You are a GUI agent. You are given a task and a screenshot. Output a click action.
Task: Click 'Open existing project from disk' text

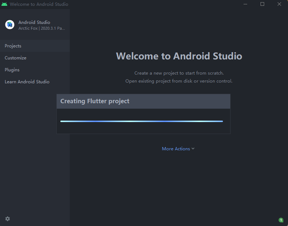tap(179, 81)
